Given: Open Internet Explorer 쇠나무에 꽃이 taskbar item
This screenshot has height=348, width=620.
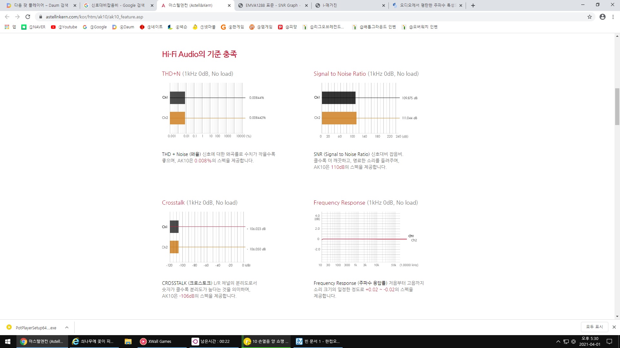Looking at the screenshot, I should (94, 341).
